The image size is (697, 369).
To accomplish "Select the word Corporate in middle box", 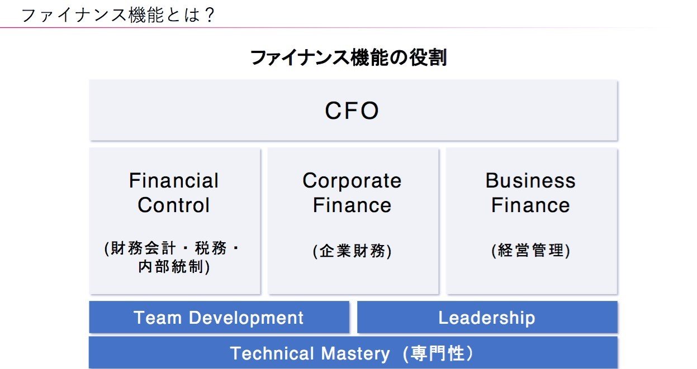I will [352, 181].
